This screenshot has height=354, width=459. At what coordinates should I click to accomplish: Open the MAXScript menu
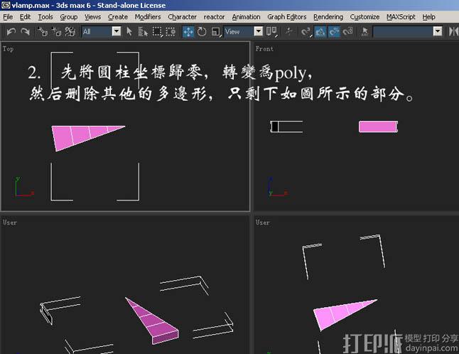click(x=401, y=16)
